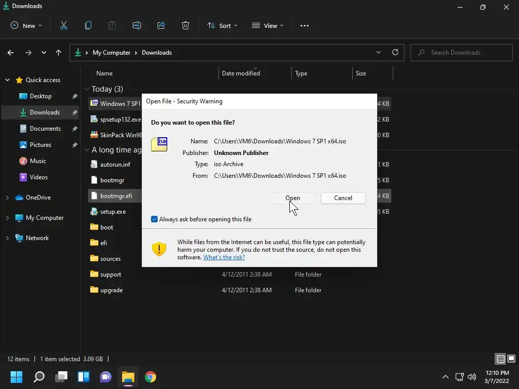Image resolution: width=519 pixels, height=389 pixels.
Task: Go back with the left arrow
Action: pyautogui.click(x=11, y=53)
